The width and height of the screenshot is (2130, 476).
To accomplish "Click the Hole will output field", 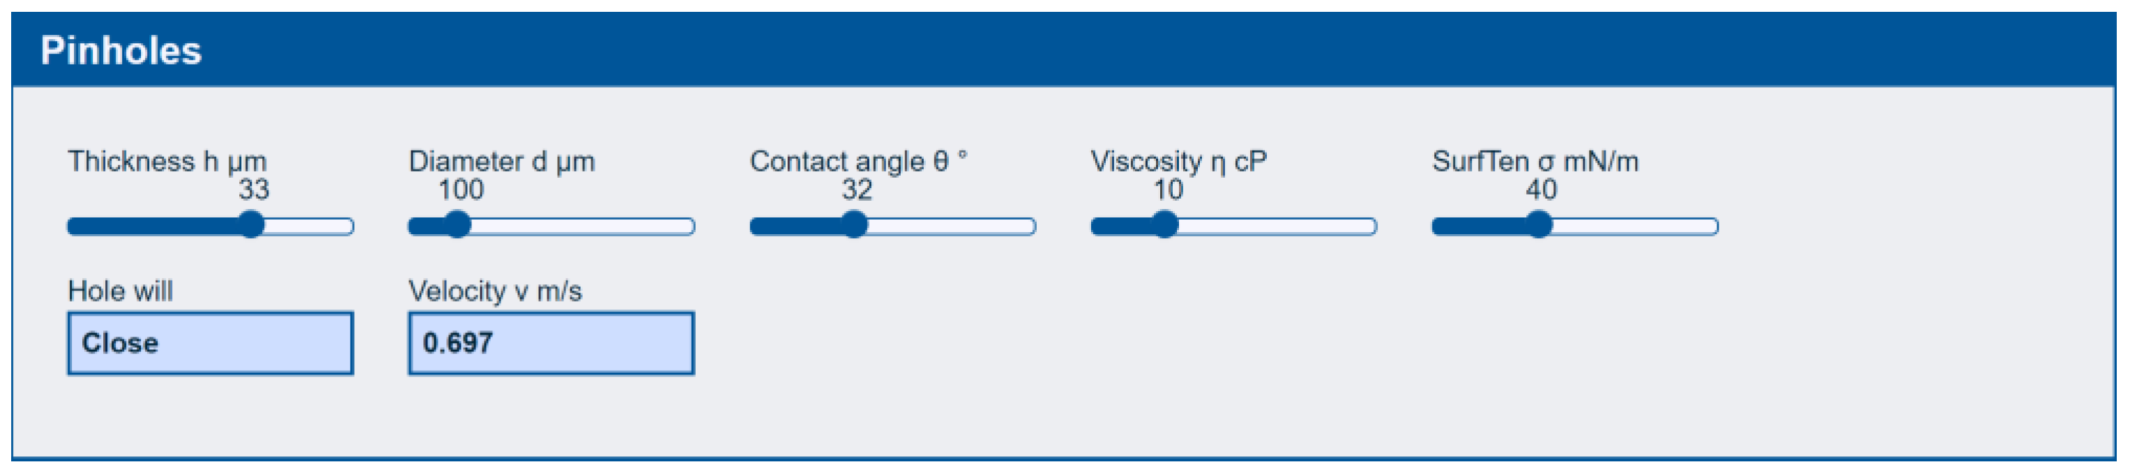I will click(x=211, y=343).
